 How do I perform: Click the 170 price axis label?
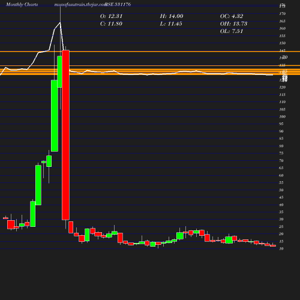[282, 14]
